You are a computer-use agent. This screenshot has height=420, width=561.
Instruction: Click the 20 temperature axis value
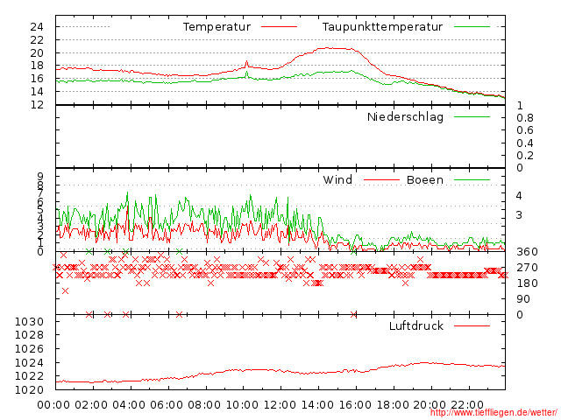[37, 52]
